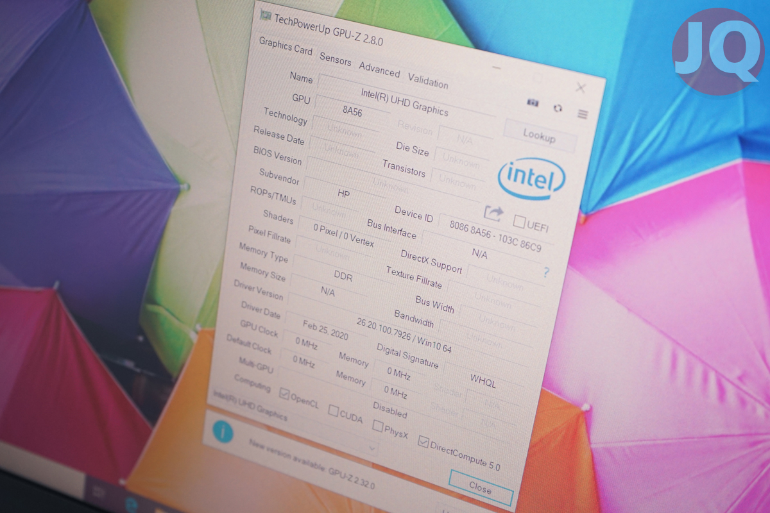Screen dimensions: 770x513
Task: Click the DirectX Support question mark
Action: pos(546,273)
